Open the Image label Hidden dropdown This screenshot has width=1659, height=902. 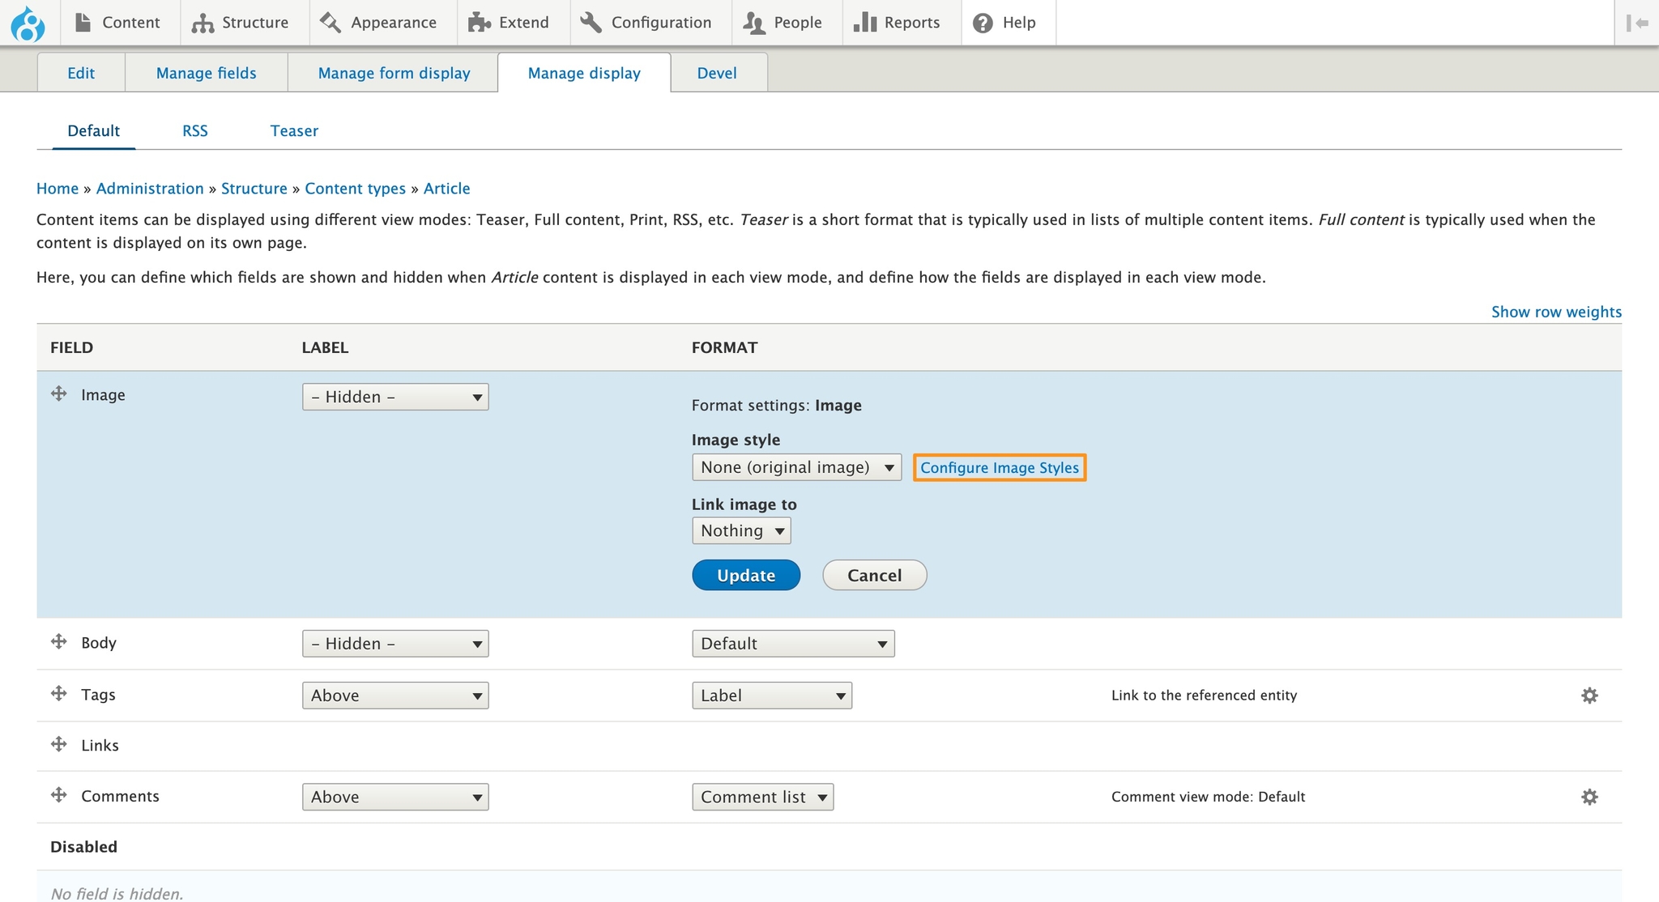click(395, 397)
